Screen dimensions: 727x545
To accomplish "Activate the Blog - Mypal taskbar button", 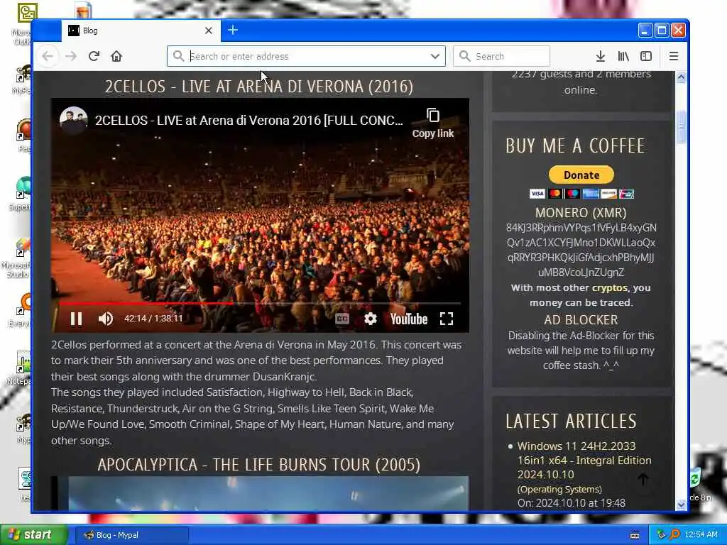I will pos(132,535).
